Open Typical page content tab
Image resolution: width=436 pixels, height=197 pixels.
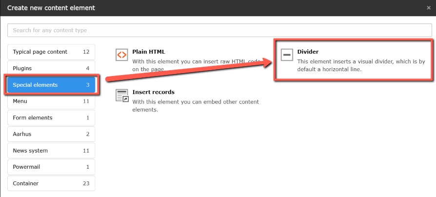click(x=51, y=52)
